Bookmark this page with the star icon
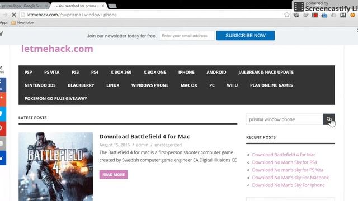 (287, 15)
